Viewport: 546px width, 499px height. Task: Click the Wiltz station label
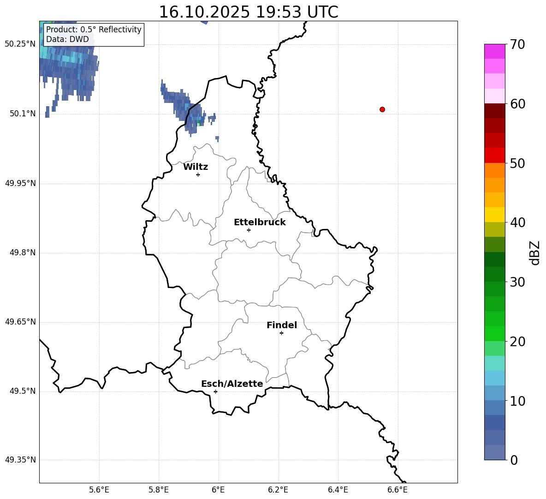point(196,167)
